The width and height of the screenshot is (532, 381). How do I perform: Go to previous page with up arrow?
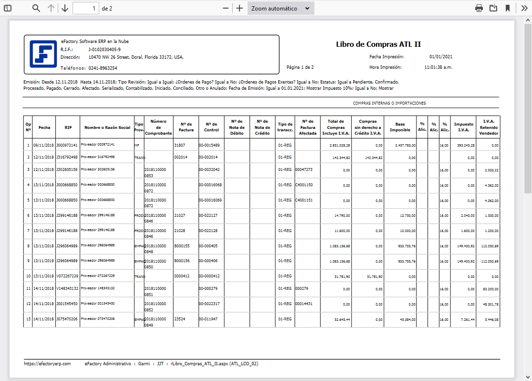tap(51, 8)
